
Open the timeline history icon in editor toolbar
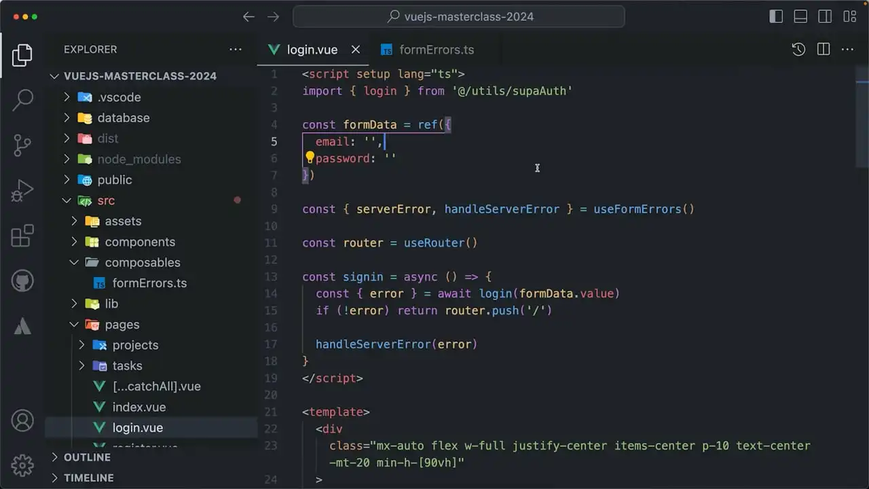(x=798, y=50)
